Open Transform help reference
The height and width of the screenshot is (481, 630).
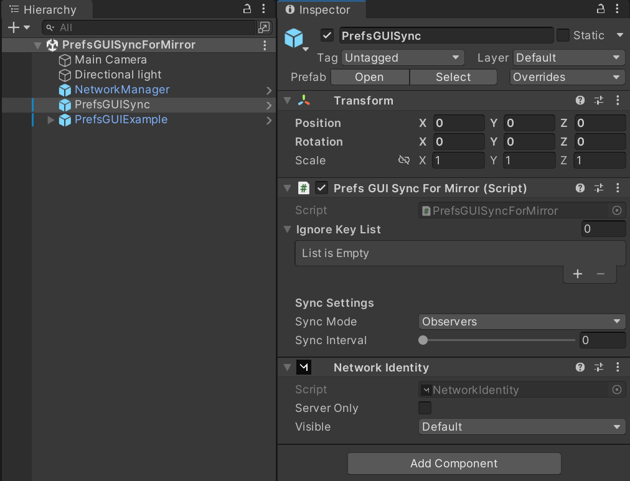(580, 100)
